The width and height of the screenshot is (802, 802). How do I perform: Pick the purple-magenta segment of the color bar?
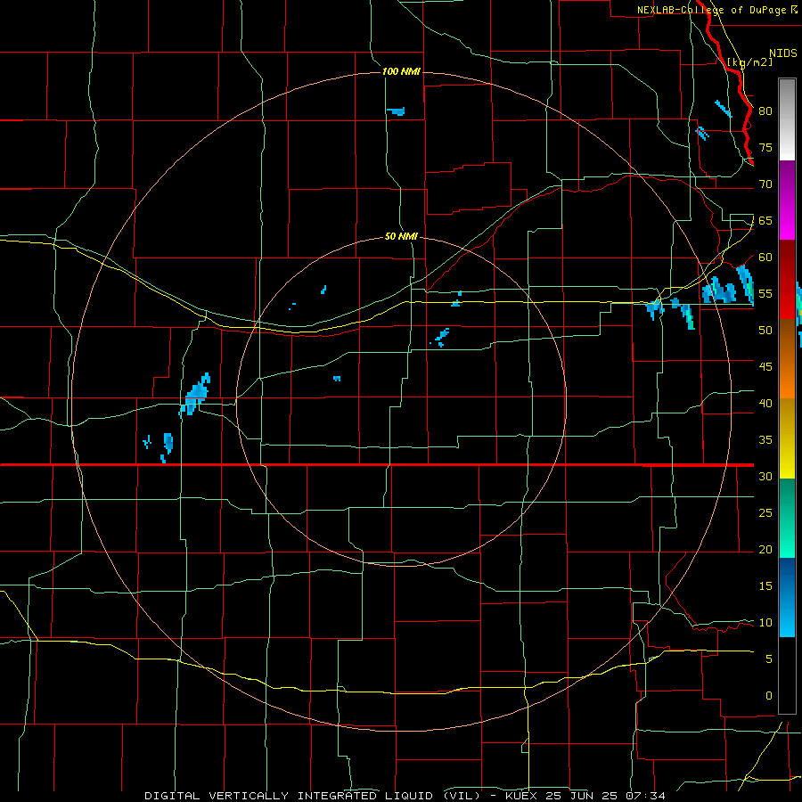(x=787, y=200)
